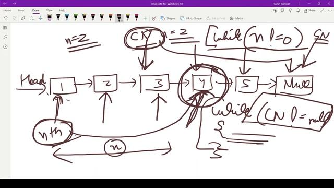Select the Eraser tool
The width and height of the screenshot is (334, 188).
(x=50, y=17)
